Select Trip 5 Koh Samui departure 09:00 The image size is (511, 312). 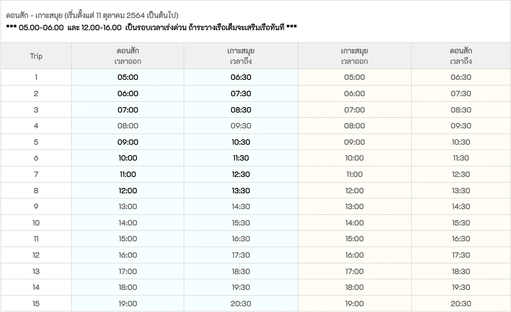355,142
